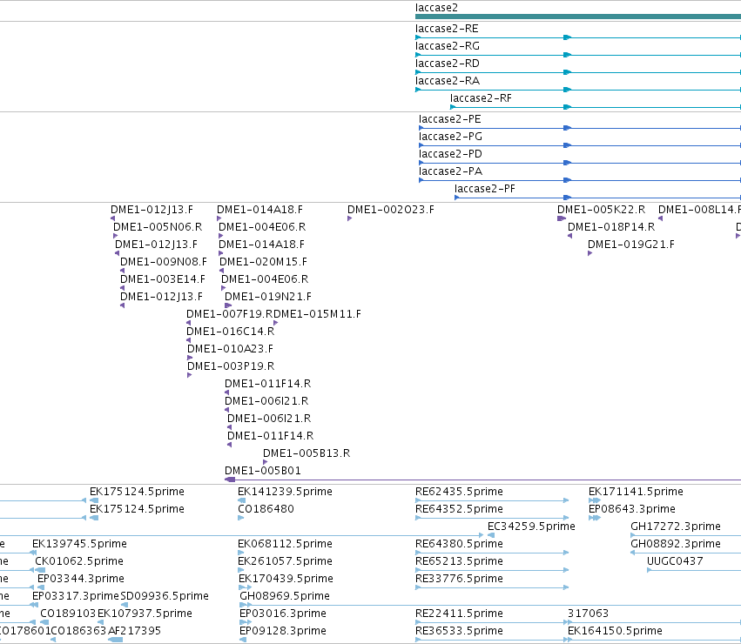
Task: Select the 317063 EST label
Action: pyautogui.click(x=588, y=614)
